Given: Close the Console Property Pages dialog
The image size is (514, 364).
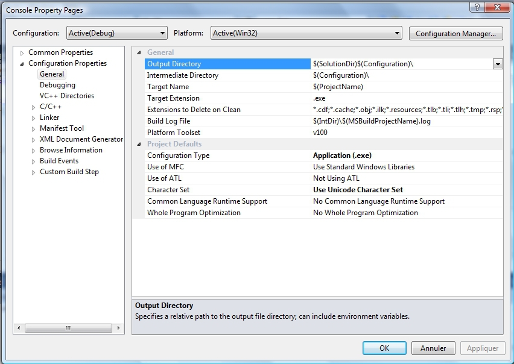Looking at the screenshot, I should tap(493, 7).
